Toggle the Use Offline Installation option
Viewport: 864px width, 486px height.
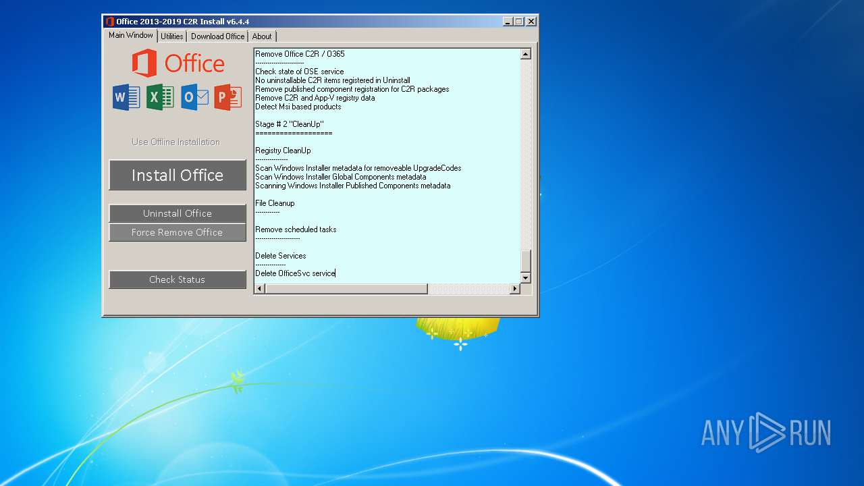click(x=175, y=142)
